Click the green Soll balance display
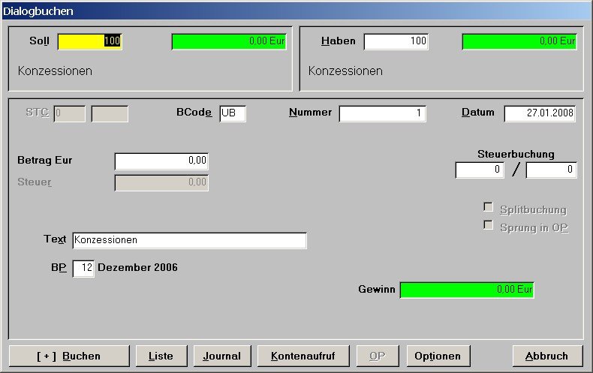Screen dimensions: 593x373 pyautogui.click(x=230, y=42)
